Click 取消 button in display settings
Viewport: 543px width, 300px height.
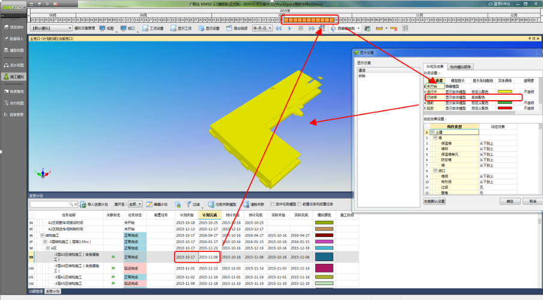[533, 201]
